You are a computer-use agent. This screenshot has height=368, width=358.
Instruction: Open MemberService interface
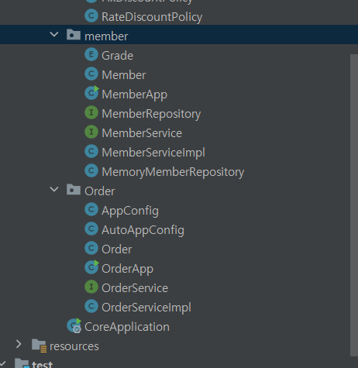(142, 133)
